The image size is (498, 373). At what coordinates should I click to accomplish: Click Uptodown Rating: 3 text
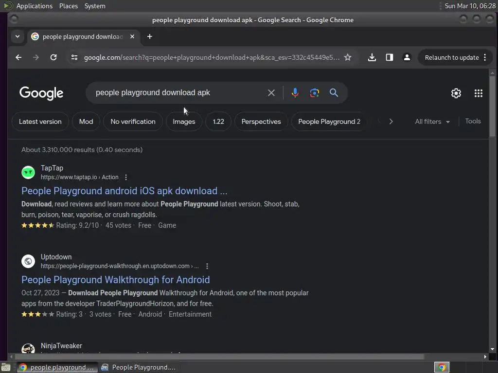coord(69,314)
